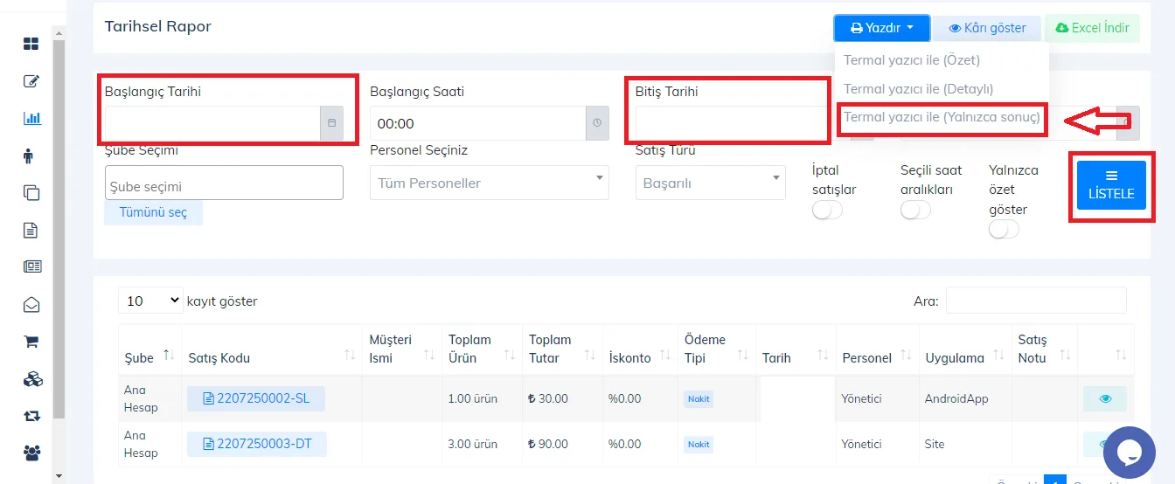Click the Şube seçimi input box
This screenshot has width=1175, height=484.
tap(224, 183)
